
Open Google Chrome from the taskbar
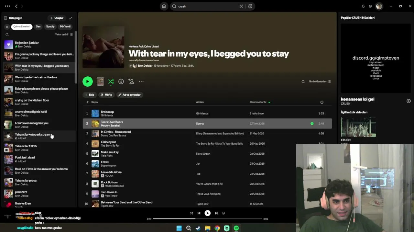tap(217, 228)
